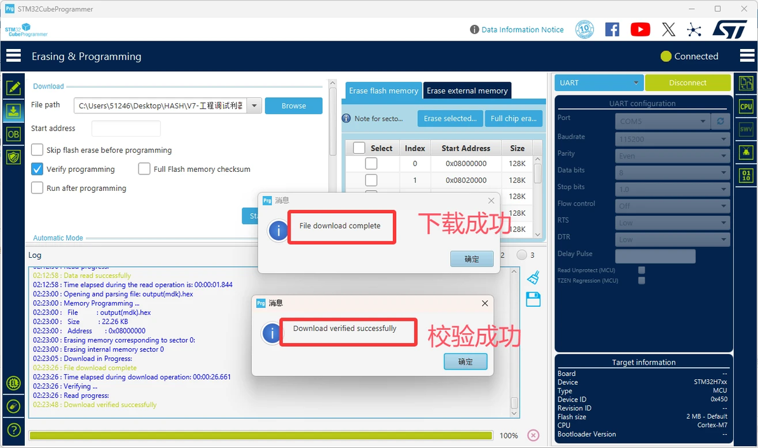
Task: Enable Skip flash erase before programming
Action: 38,150
